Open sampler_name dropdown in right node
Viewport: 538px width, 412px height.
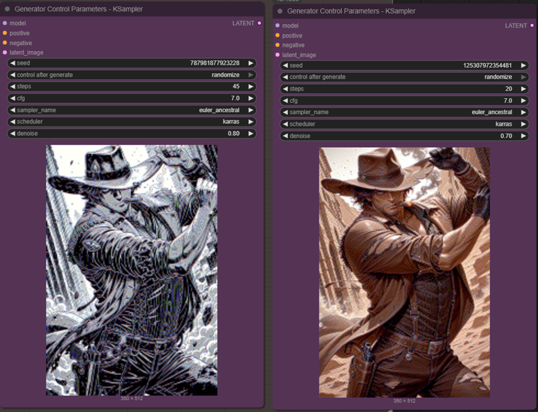404,112
